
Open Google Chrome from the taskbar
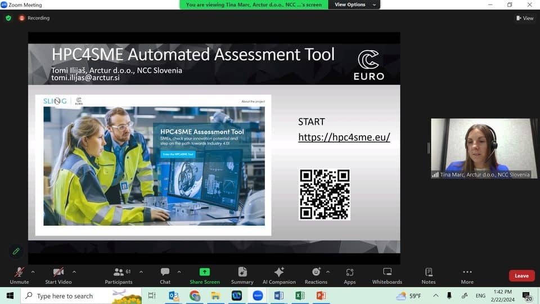[195, 296]
